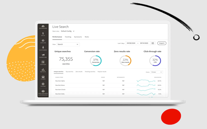Click the Export button
This screenshot has height=129, width=207.
[162, 43]
